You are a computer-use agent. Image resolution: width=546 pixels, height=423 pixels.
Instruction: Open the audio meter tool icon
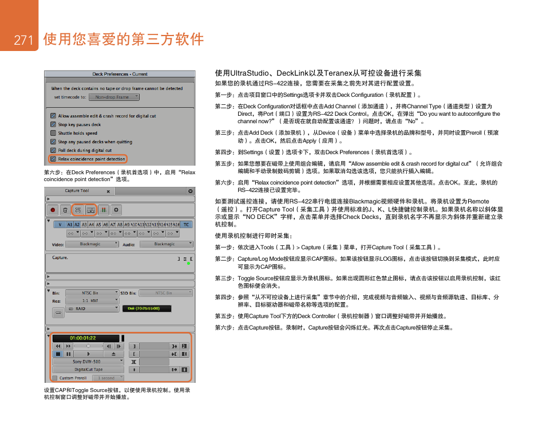point(104,210)
